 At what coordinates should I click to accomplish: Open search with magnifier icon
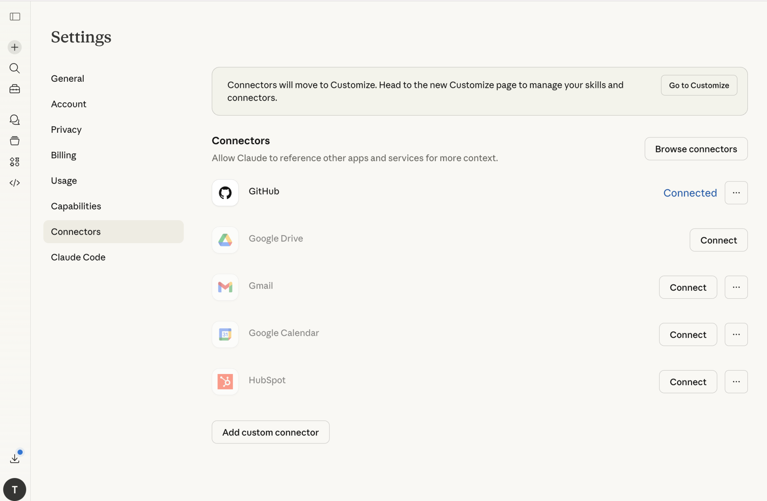[15, 68]
